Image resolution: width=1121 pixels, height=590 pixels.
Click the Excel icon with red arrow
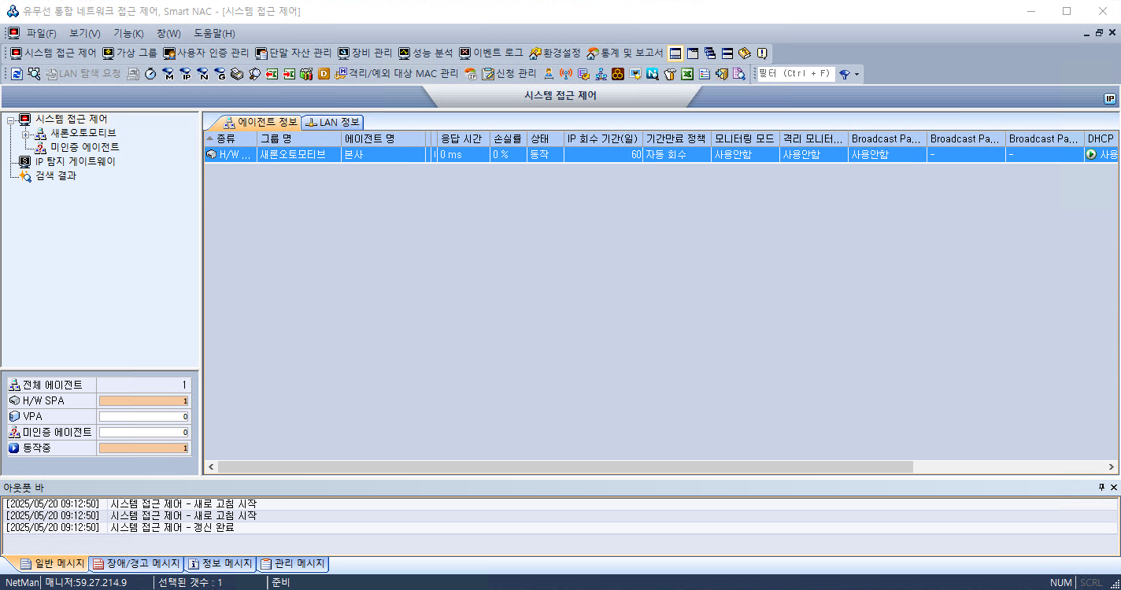coord(272,74)
